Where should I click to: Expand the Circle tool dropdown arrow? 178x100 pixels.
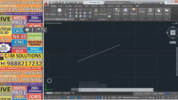[60, 16]
